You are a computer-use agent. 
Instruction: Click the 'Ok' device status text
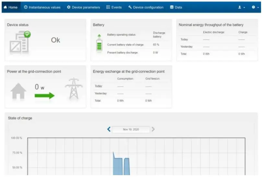coord(55,40)
